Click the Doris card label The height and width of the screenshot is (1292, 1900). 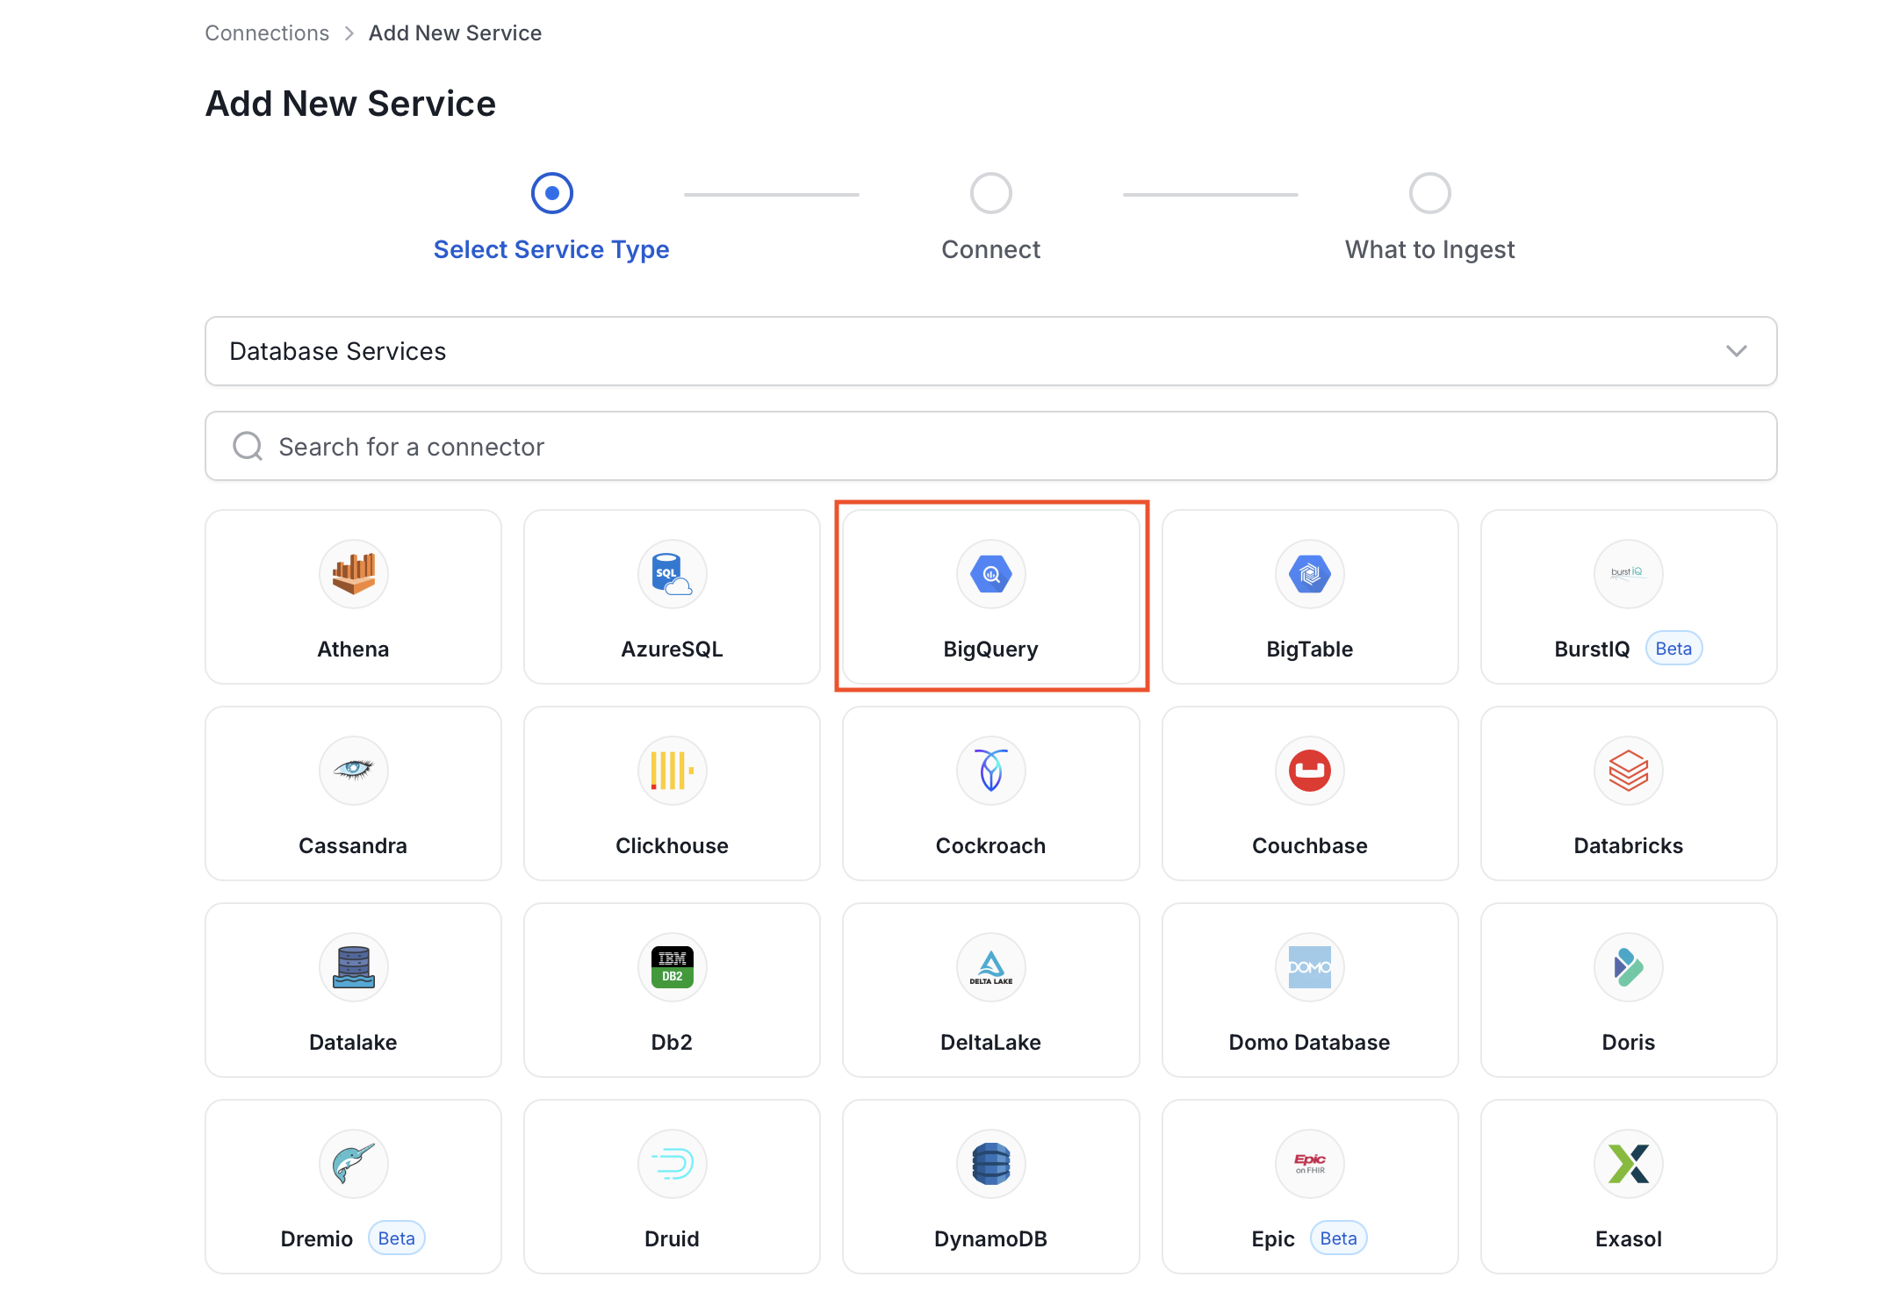pyautogui.click(x=1629, y=1043)
